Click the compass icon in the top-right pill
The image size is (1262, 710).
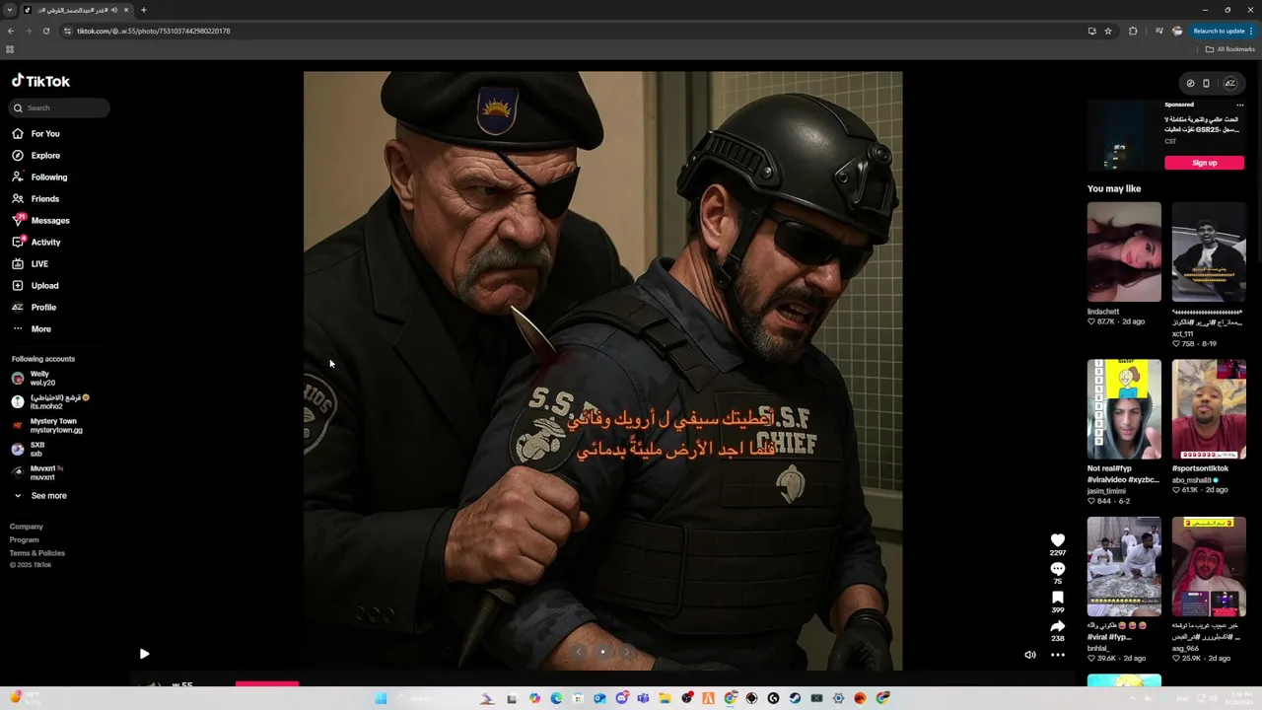[1190, 84]
